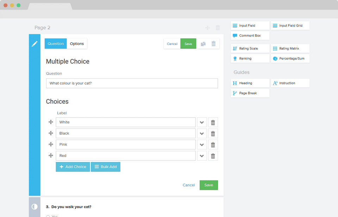
Task: Delete the White choice with trash icon
Action: point(213,122)
